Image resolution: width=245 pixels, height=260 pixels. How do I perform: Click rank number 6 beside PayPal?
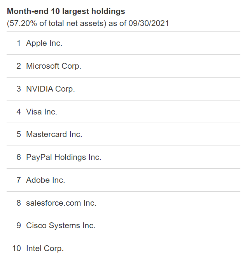click(19, 157)
